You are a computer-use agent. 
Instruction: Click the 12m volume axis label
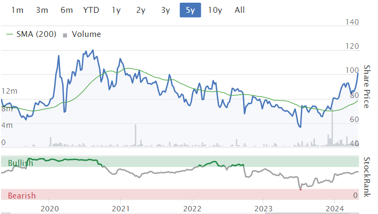click(10, 91)
